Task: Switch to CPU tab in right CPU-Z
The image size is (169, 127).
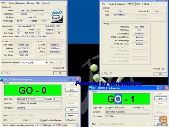Action: point(104,4)
